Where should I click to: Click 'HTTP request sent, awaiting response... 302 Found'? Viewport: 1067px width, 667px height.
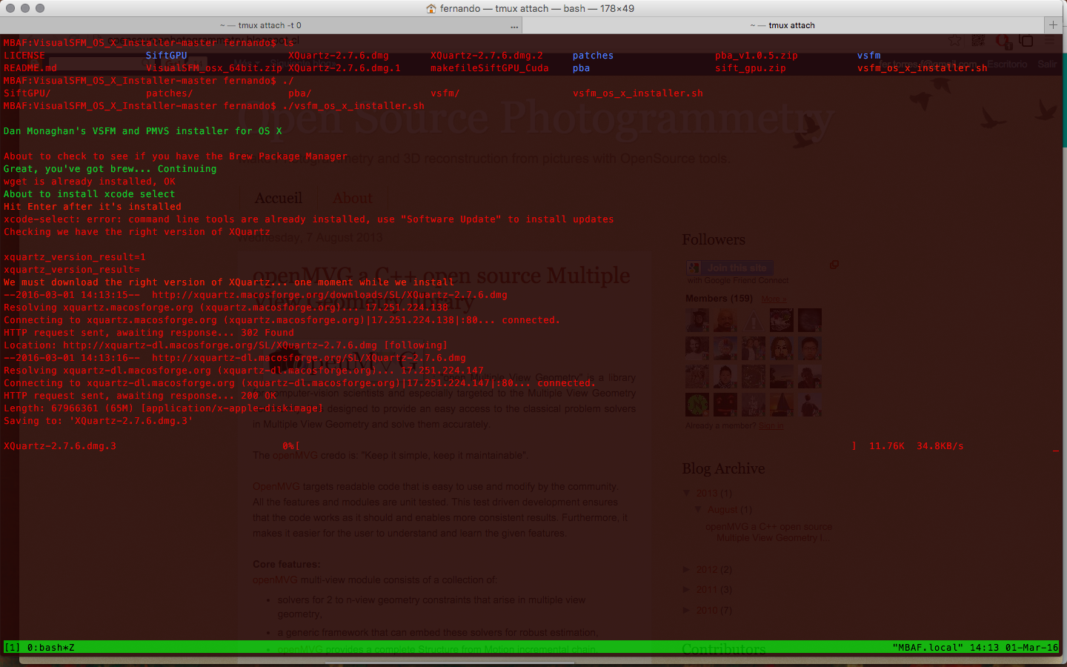coord(149,333)
